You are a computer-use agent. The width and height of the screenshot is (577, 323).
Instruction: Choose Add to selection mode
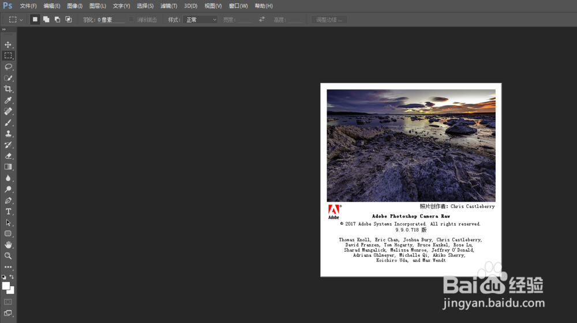coord(46,20)
